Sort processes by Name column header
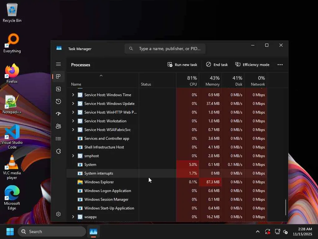Image resolution: width=318 pixels, height=239 pixels. 103,81
